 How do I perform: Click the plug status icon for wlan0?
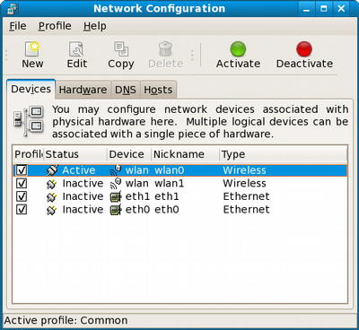tap(52, 170)
